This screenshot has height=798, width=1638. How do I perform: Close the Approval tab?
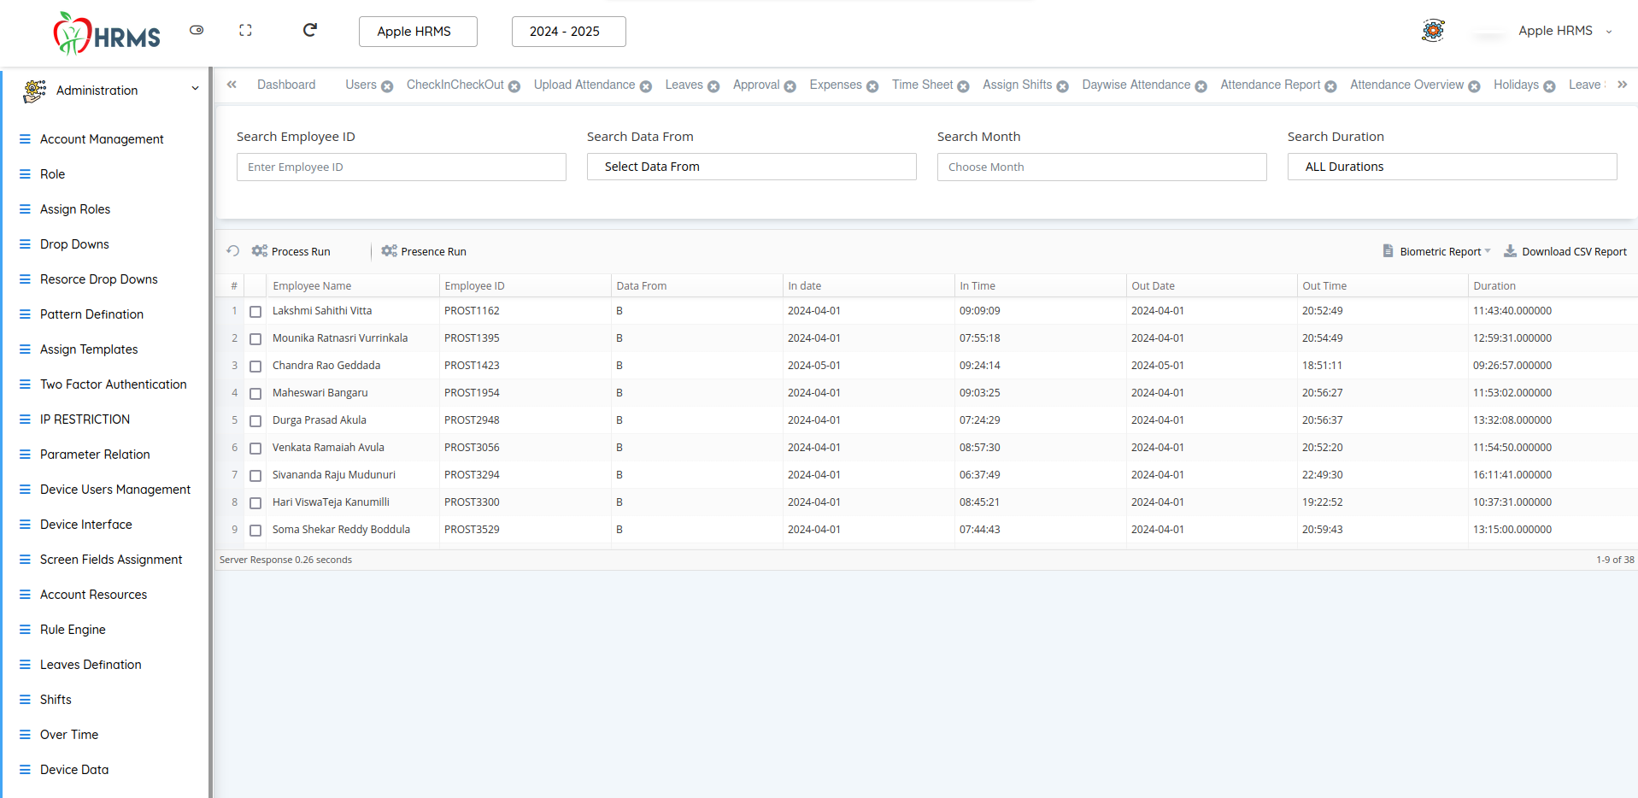(x=790, y=86)
